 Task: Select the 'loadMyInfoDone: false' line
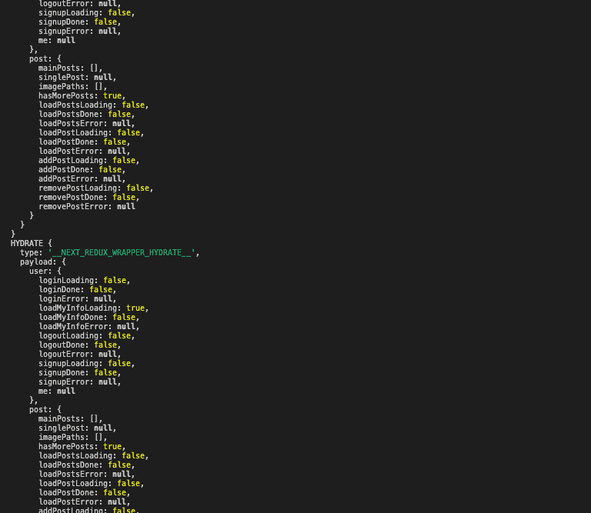tap(89, 317)
